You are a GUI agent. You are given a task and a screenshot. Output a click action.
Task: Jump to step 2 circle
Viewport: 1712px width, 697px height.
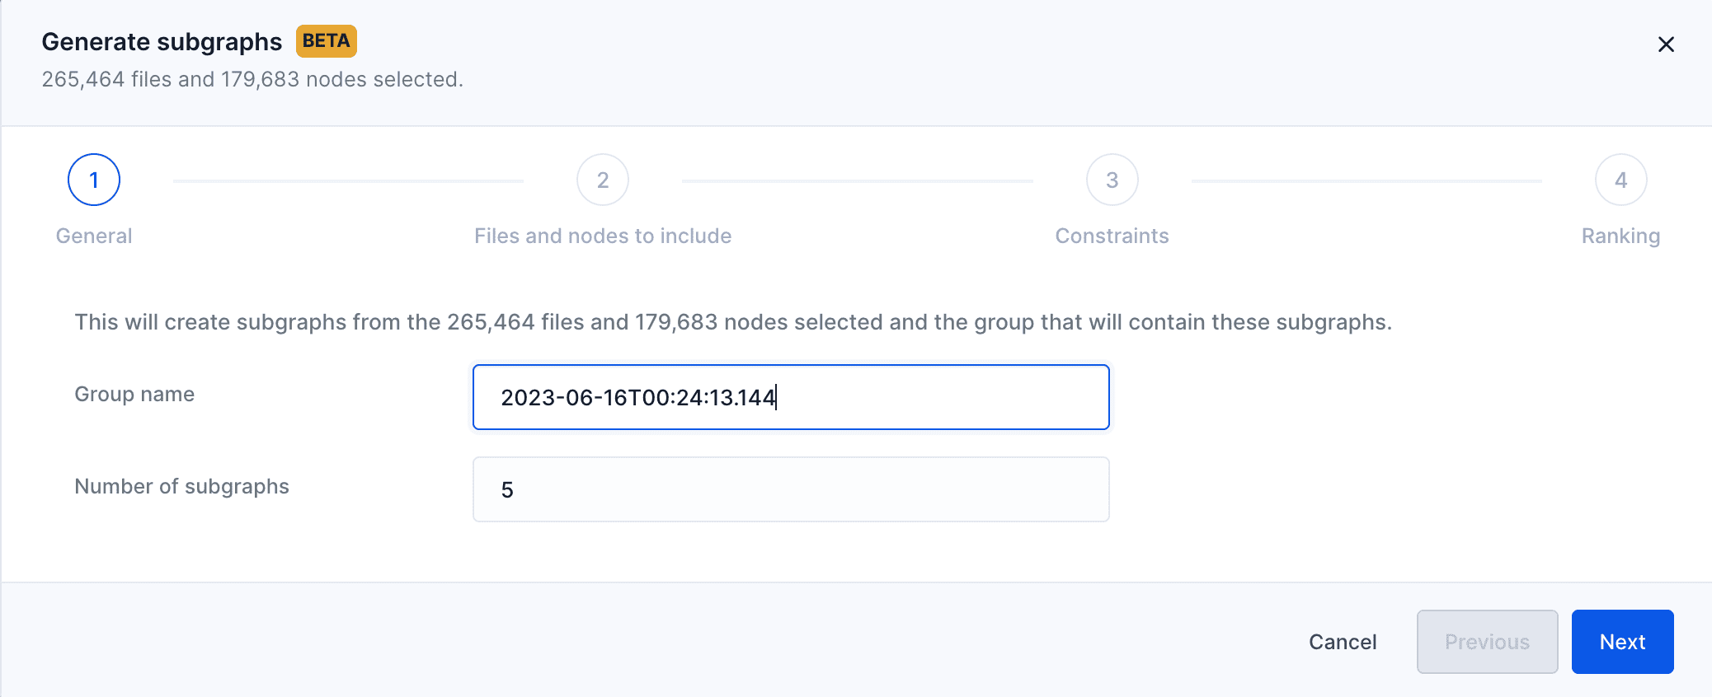[603, 180]
